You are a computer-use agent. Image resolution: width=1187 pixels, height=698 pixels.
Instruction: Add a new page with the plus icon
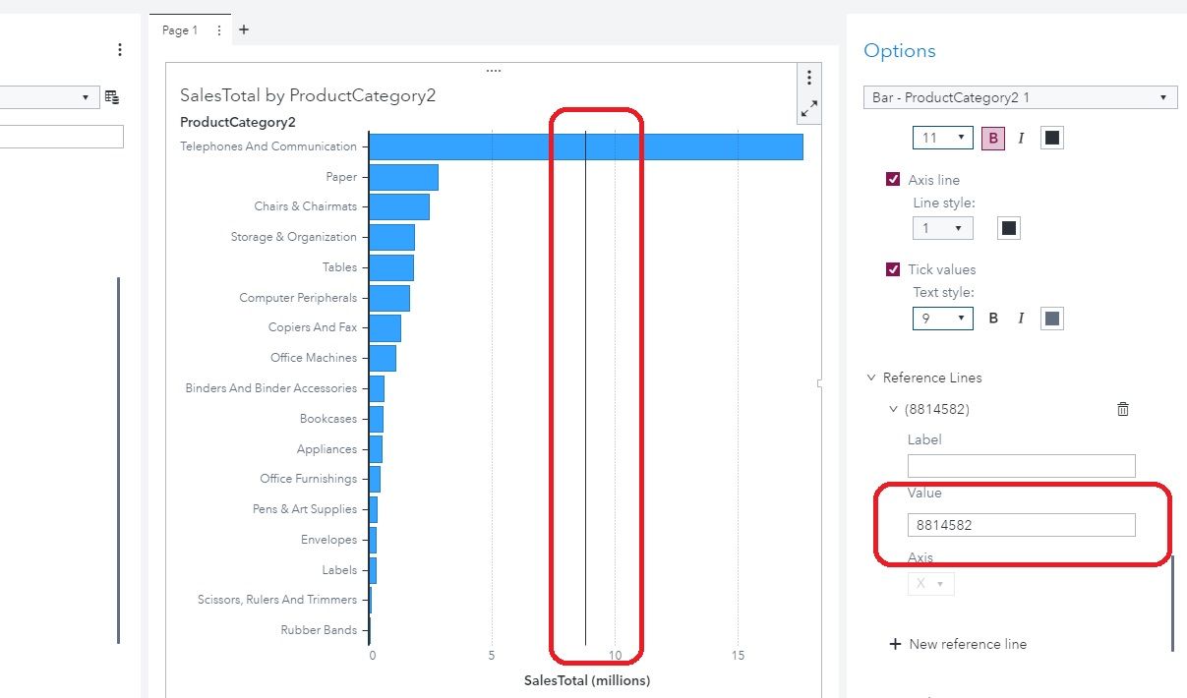pyautogui.click(x=243, y=29)
